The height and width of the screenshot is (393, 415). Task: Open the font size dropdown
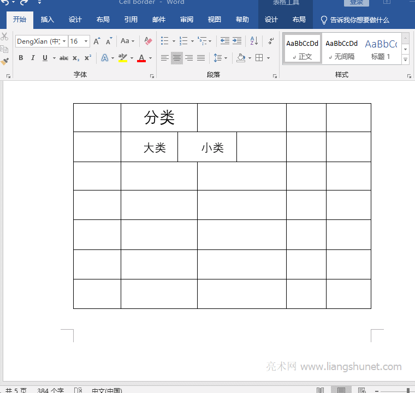click(x=86, y=41)
